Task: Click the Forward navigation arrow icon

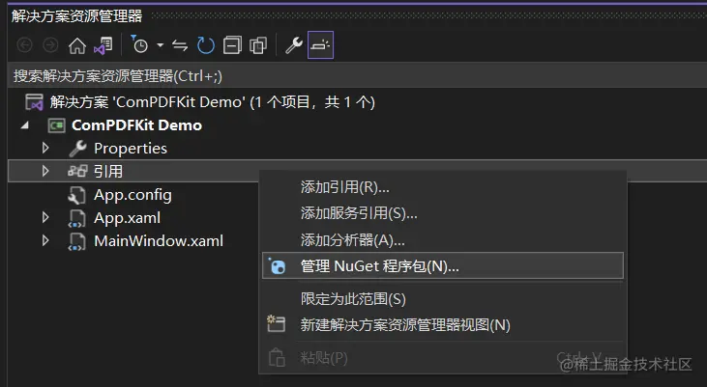Action: pyautogui.click(x=50, y=45)
